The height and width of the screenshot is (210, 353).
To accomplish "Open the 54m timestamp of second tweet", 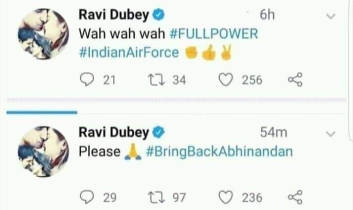I will point(274,132).
